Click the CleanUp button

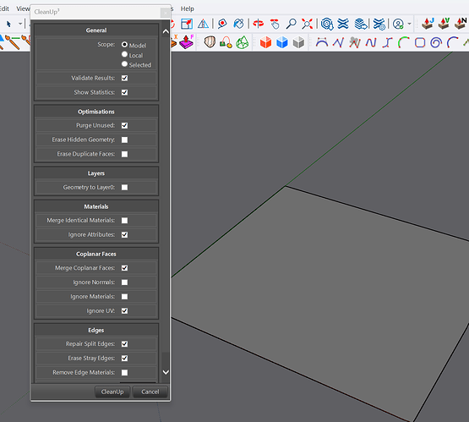click(112, 392)
